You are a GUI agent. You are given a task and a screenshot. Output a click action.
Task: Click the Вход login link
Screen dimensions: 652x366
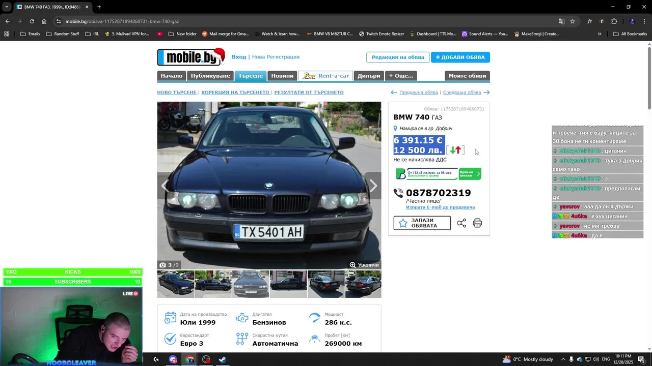pos(239,57)
